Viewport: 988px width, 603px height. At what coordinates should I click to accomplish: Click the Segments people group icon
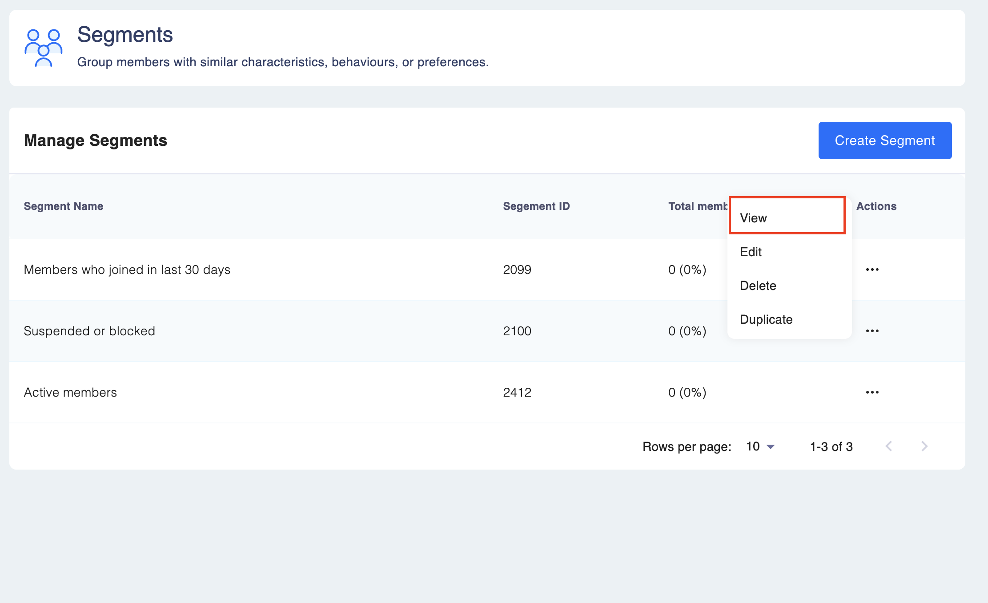tap(43, 48)
